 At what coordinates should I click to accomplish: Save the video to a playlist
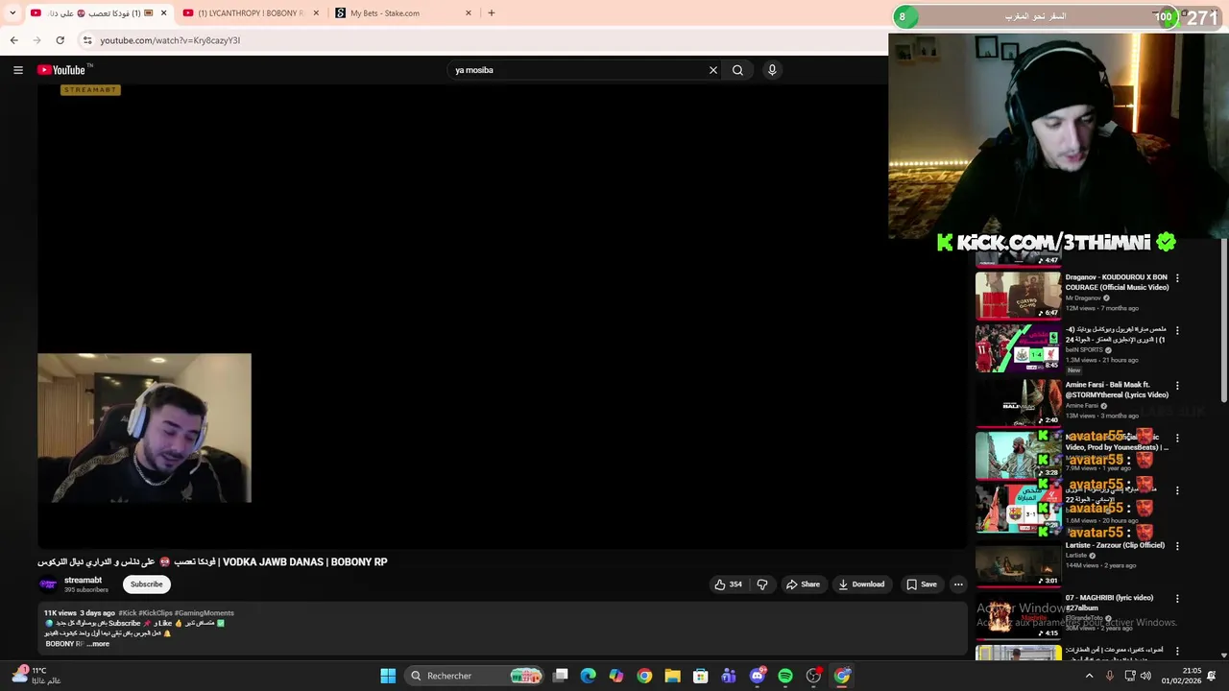click(921, 584)
